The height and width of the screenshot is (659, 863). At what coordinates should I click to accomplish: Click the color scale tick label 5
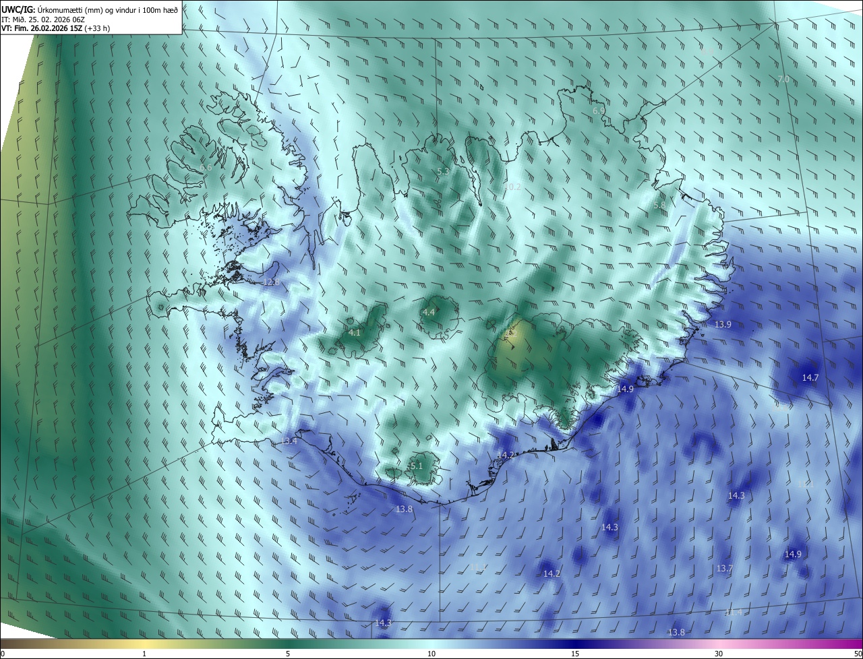(288, 654)
